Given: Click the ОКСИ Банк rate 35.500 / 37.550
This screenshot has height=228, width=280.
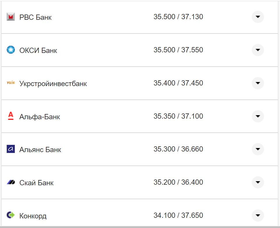Looking at the screenshot, I should tap(178, 50).
